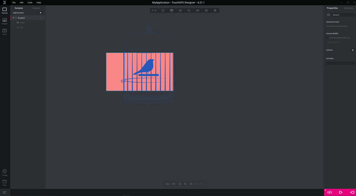
Task: Click the fit-to-screen zoom icon
Action: coord(180,184)
